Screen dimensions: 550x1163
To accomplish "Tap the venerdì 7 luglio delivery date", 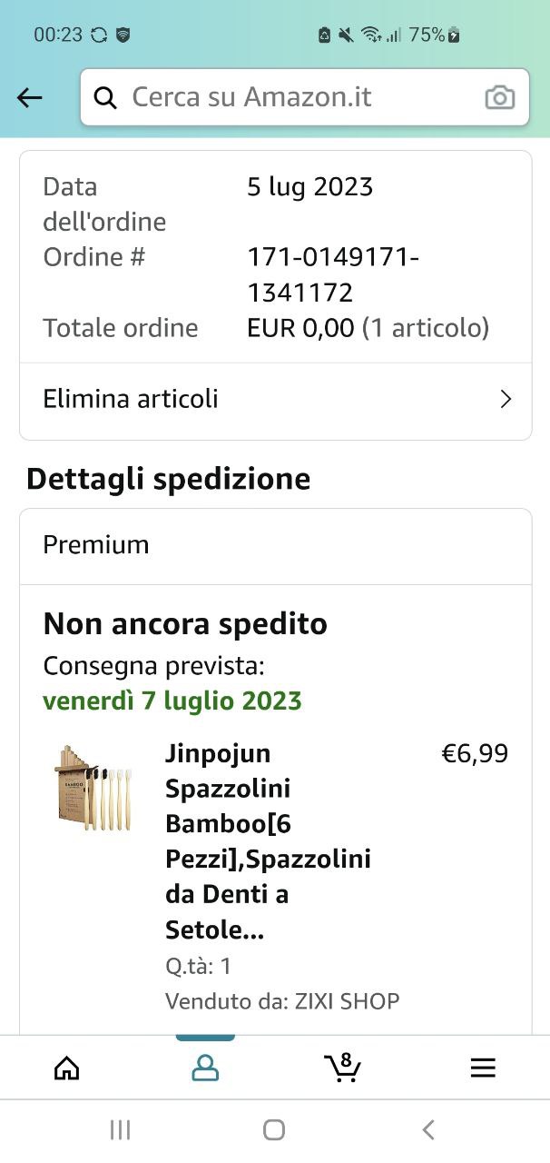I will (x=172, y=701).
